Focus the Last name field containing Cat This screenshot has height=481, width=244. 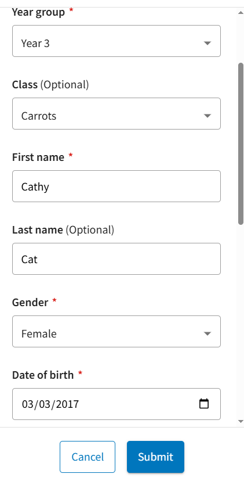(x=116, y=259)
